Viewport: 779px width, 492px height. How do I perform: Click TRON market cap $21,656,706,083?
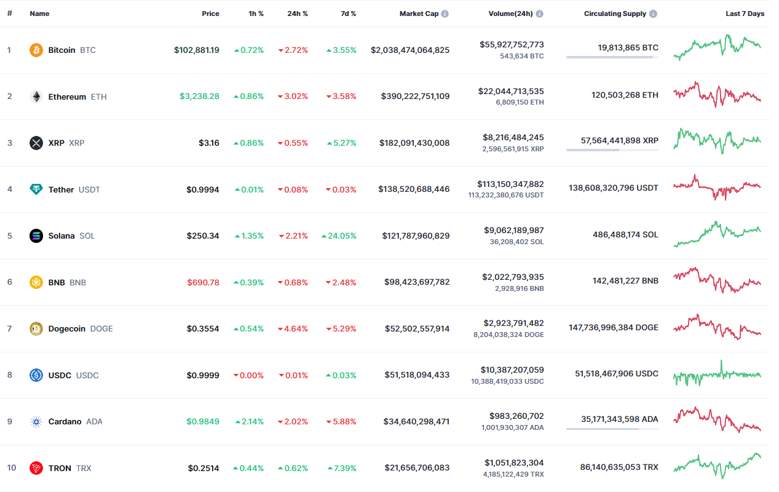[417, 468]
